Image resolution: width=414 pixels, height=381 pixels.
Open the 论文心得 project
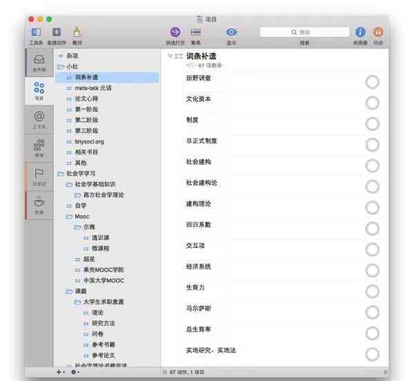click(87, 99)
